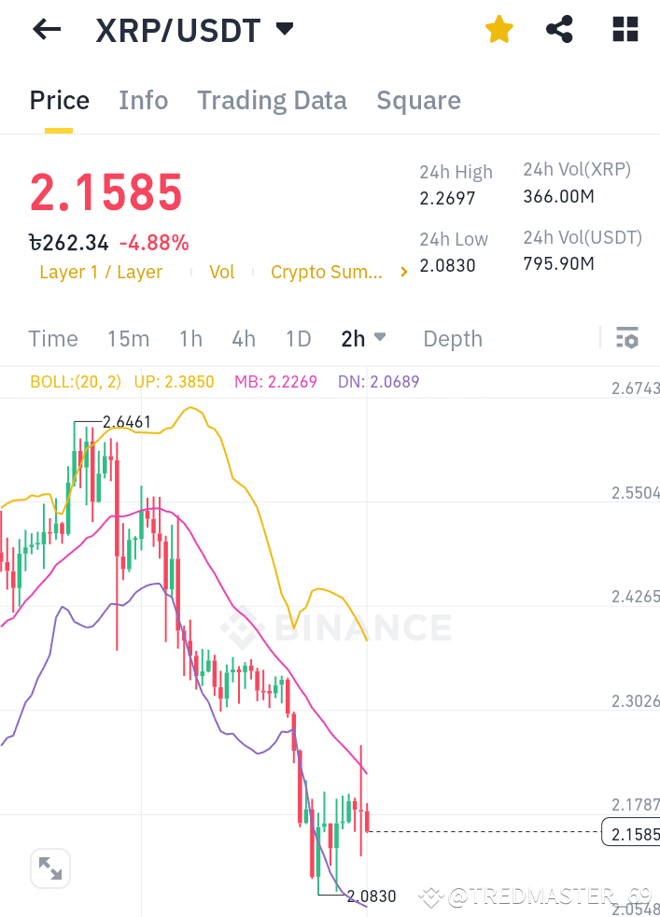Open the XRP/USDT pair dropdown

click(285, 29)
